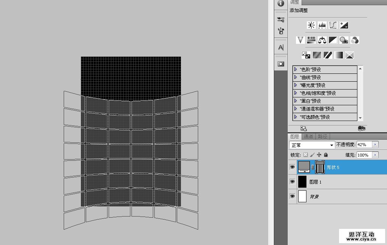
Task: Click the Channel Mixer adjustment icon
Action: (355, 40)
